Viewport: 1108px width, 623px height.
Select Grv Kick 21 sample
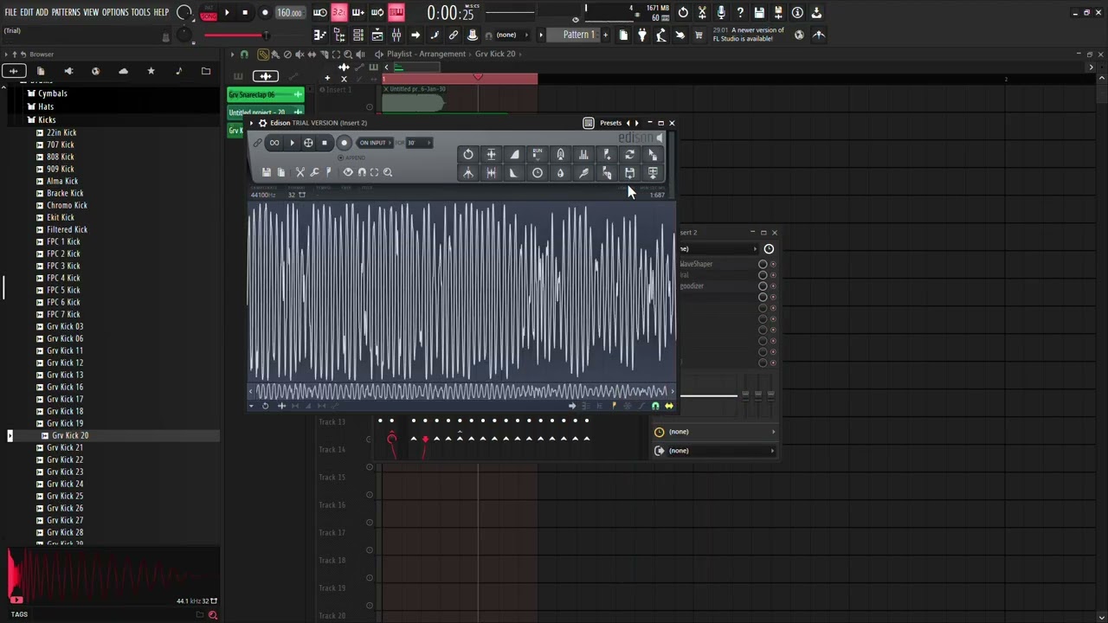click(x=65, y=447)
